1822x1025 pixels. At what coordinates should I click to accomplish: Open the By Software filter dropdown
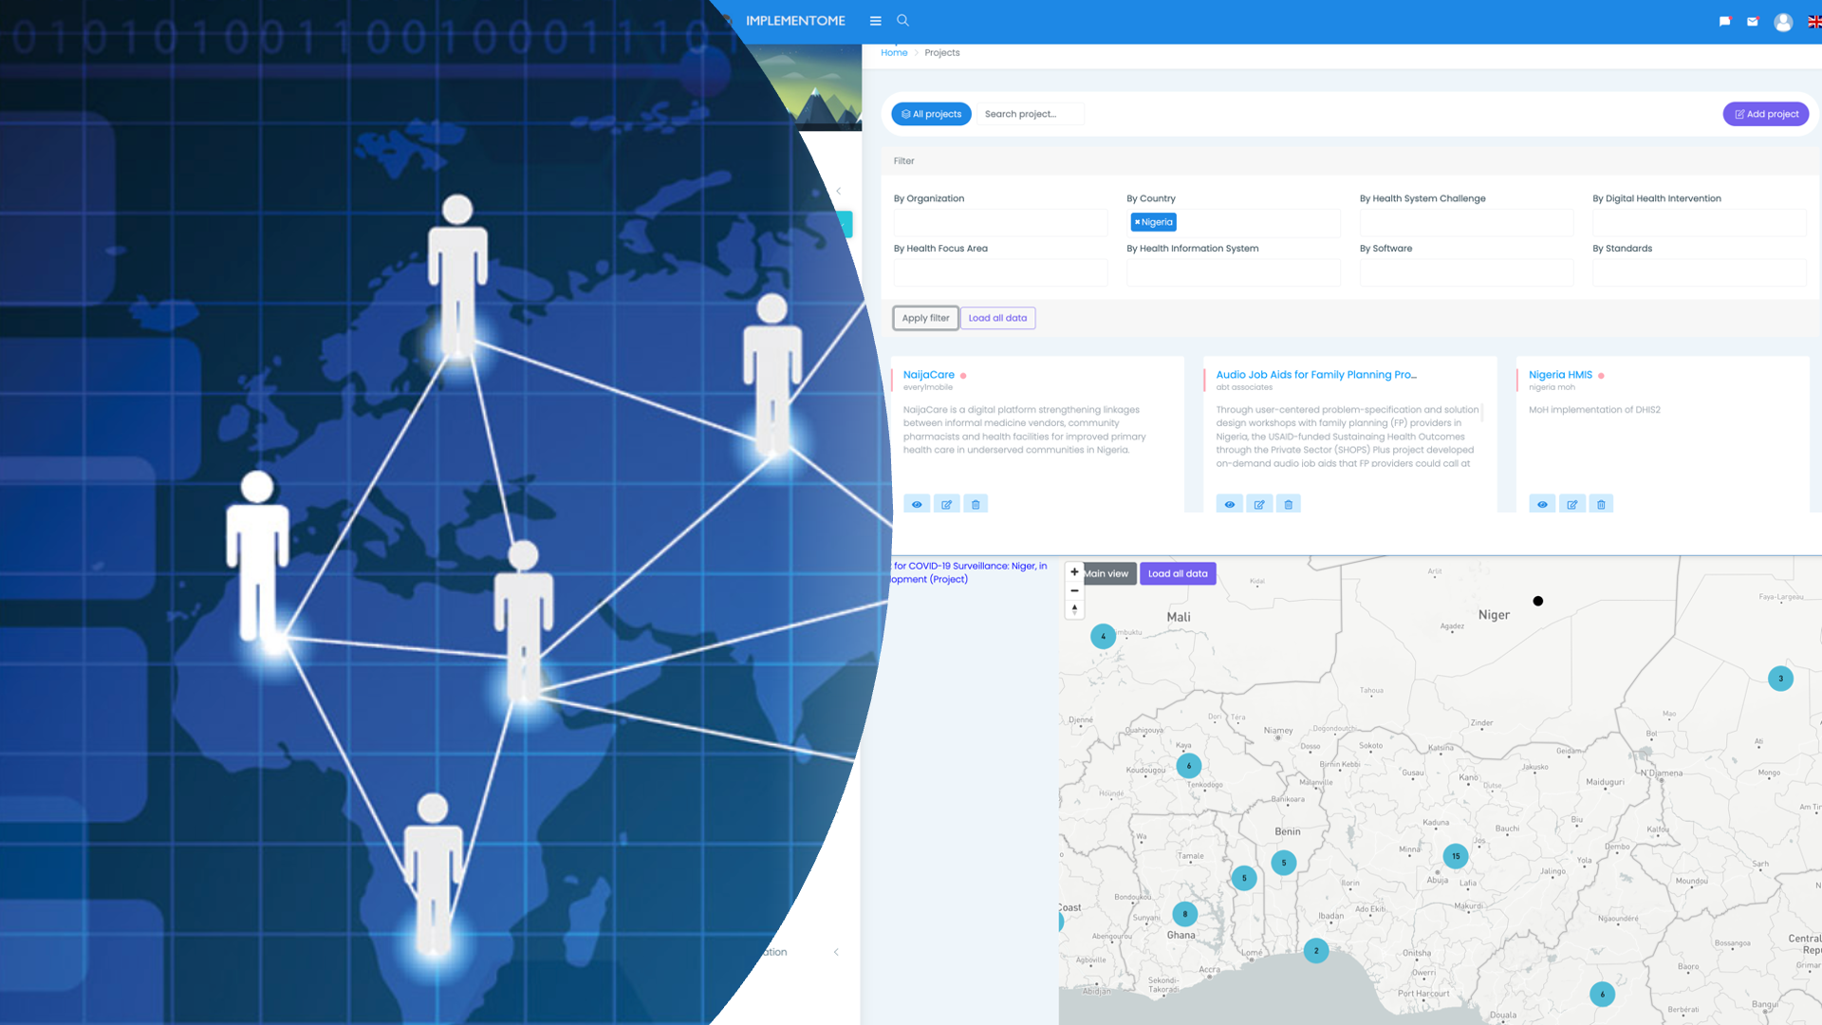point(1466,273)
